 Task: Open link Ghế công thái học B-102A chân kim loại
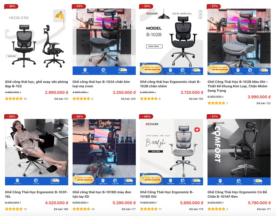click(x=101, y=84)
